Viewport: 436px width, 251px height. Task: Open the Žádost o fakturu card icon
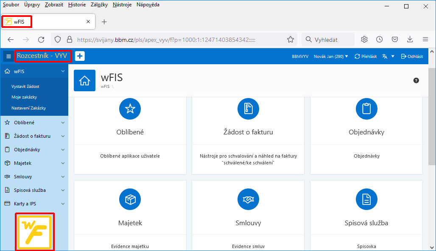[248, 109]
